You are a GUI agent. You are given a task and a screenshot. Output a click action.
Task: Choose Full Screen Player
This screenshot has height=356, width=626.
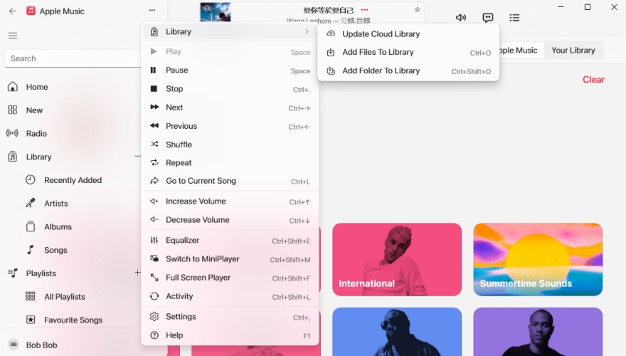(230, 278)
